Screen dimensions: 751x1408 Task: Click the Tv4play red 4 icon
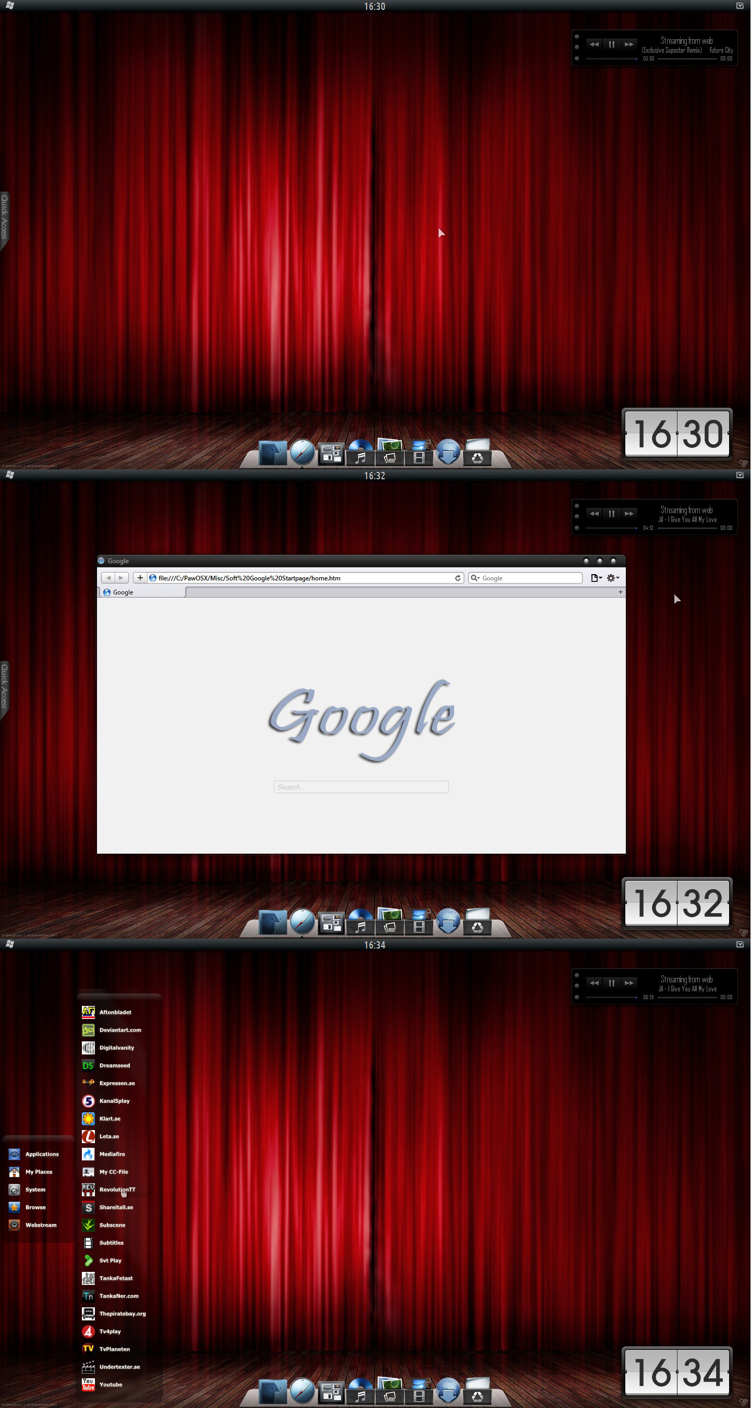(88, 1331)
